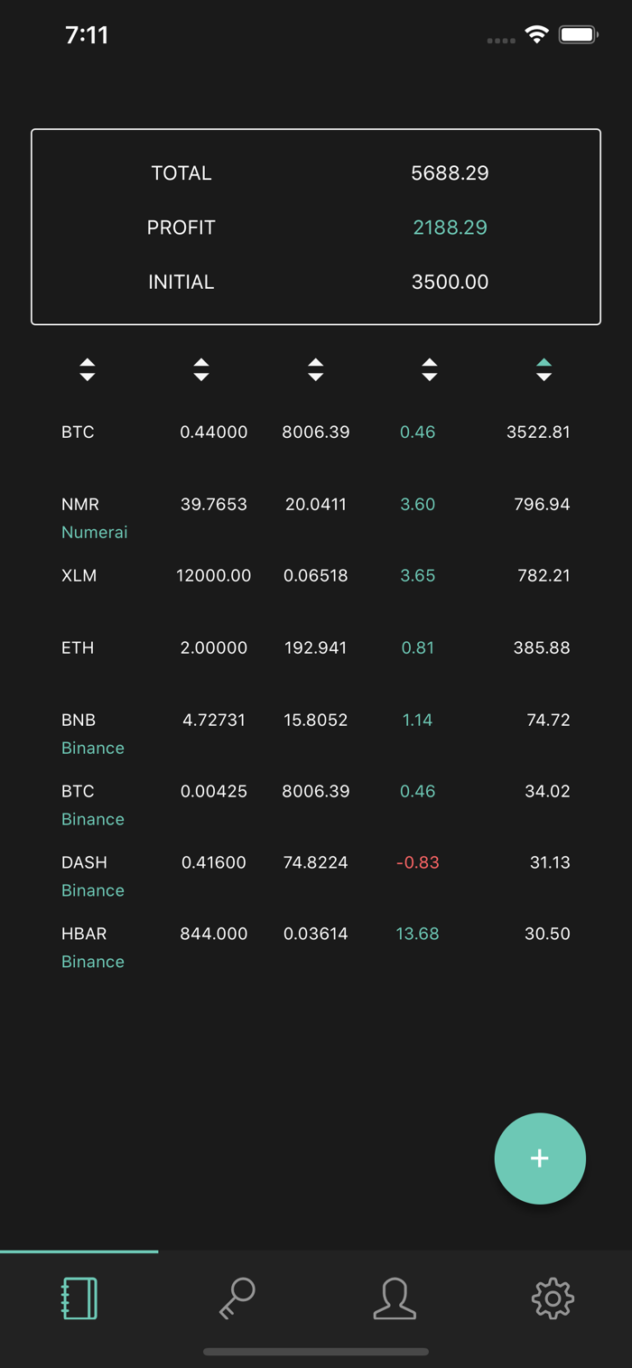632x1368 pixels.
Task: Sort by price column
Action: click(x=315, y=369)
